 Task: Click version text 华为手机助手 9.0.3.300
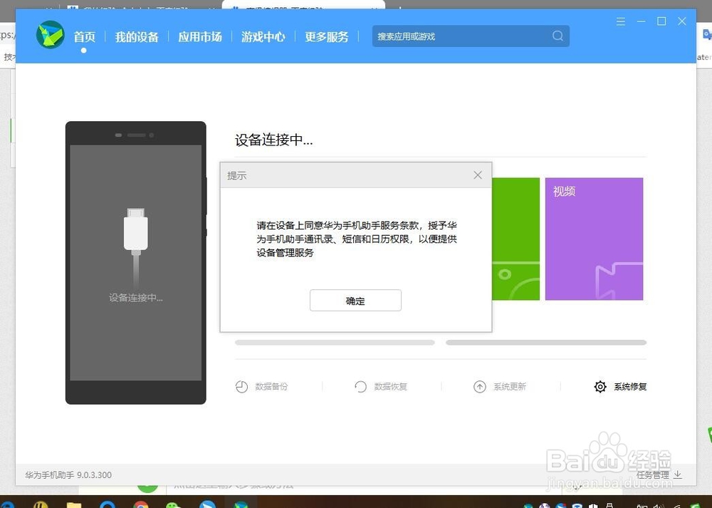(x=68, y=475)
